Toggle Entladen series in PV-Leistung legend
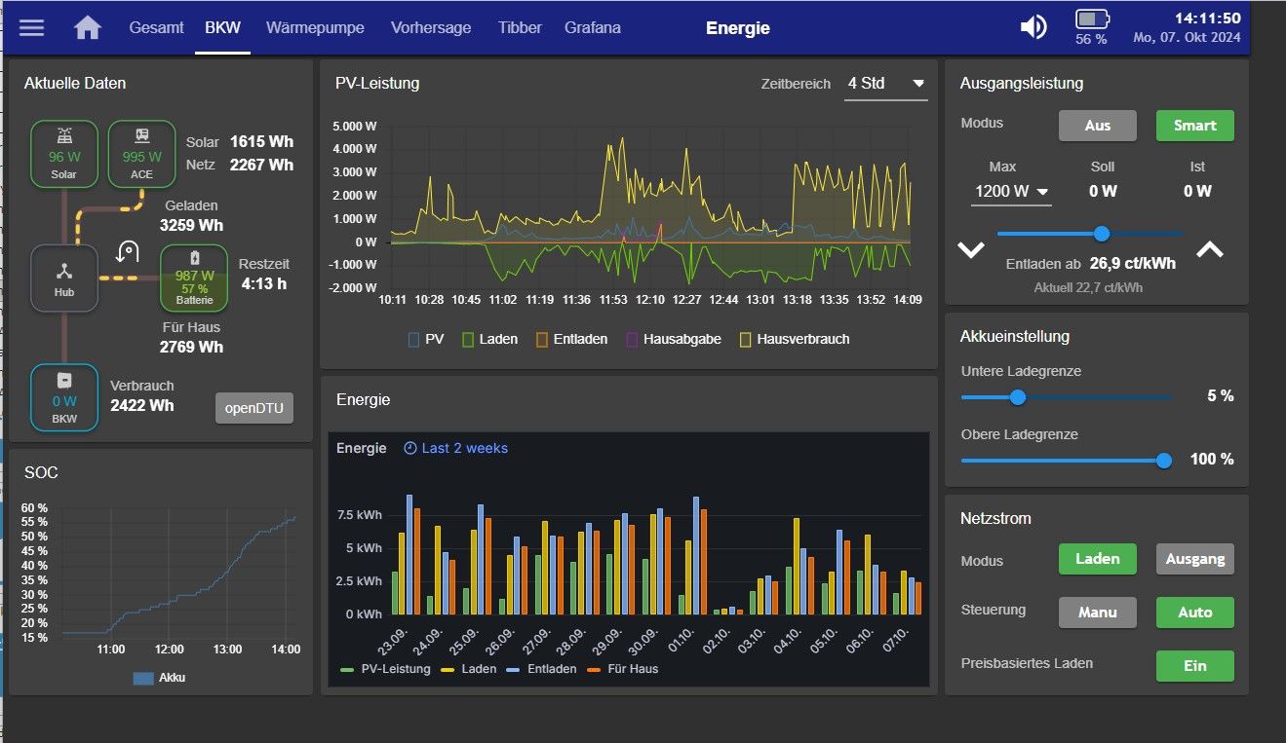 click(x=571, y=339)
